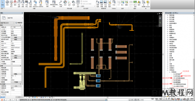This screenshot has height=101, width=195.
Task: Open MEP Settings in ribbon
Action: tap(47, 3)
